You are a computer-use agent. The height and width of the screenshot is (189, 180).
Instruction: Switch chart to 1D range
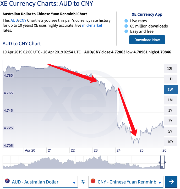[170, 79]
